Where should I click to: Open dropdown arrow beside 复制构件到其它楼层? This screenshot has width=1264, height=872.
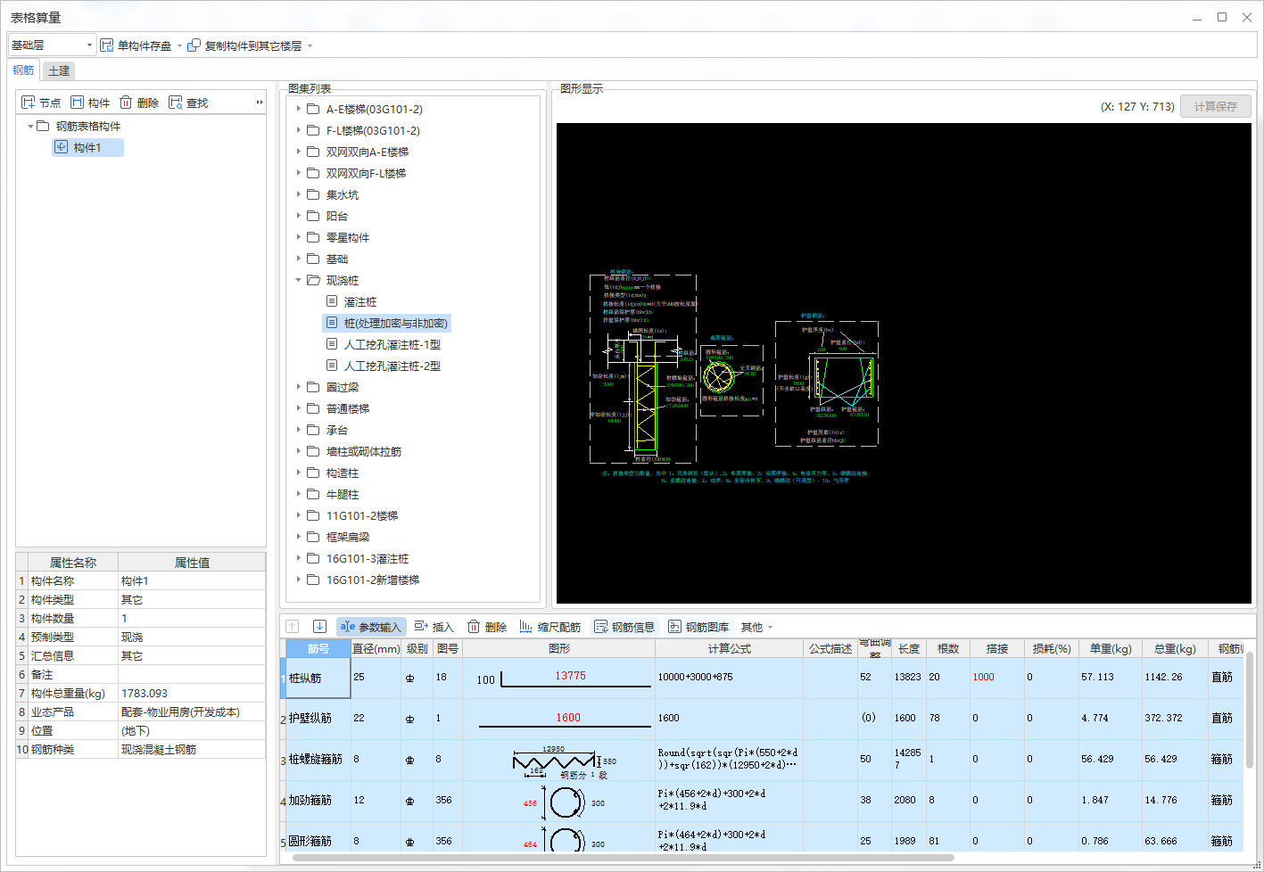click(310, 45)
